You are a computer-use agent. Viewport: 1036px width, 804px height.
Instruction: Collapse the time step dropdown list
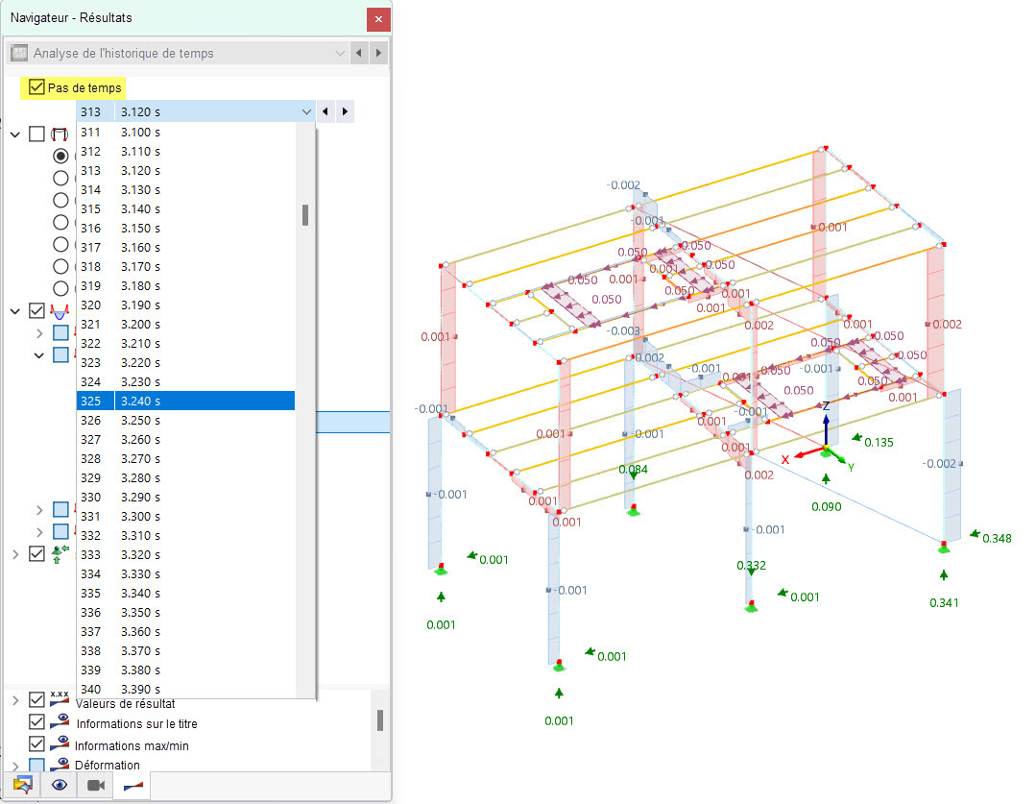(x=306, y=111)
